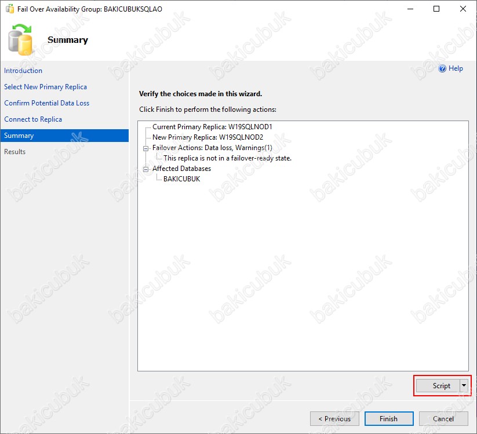Click the Fail Over wizard title bar icon

(10, 9)
